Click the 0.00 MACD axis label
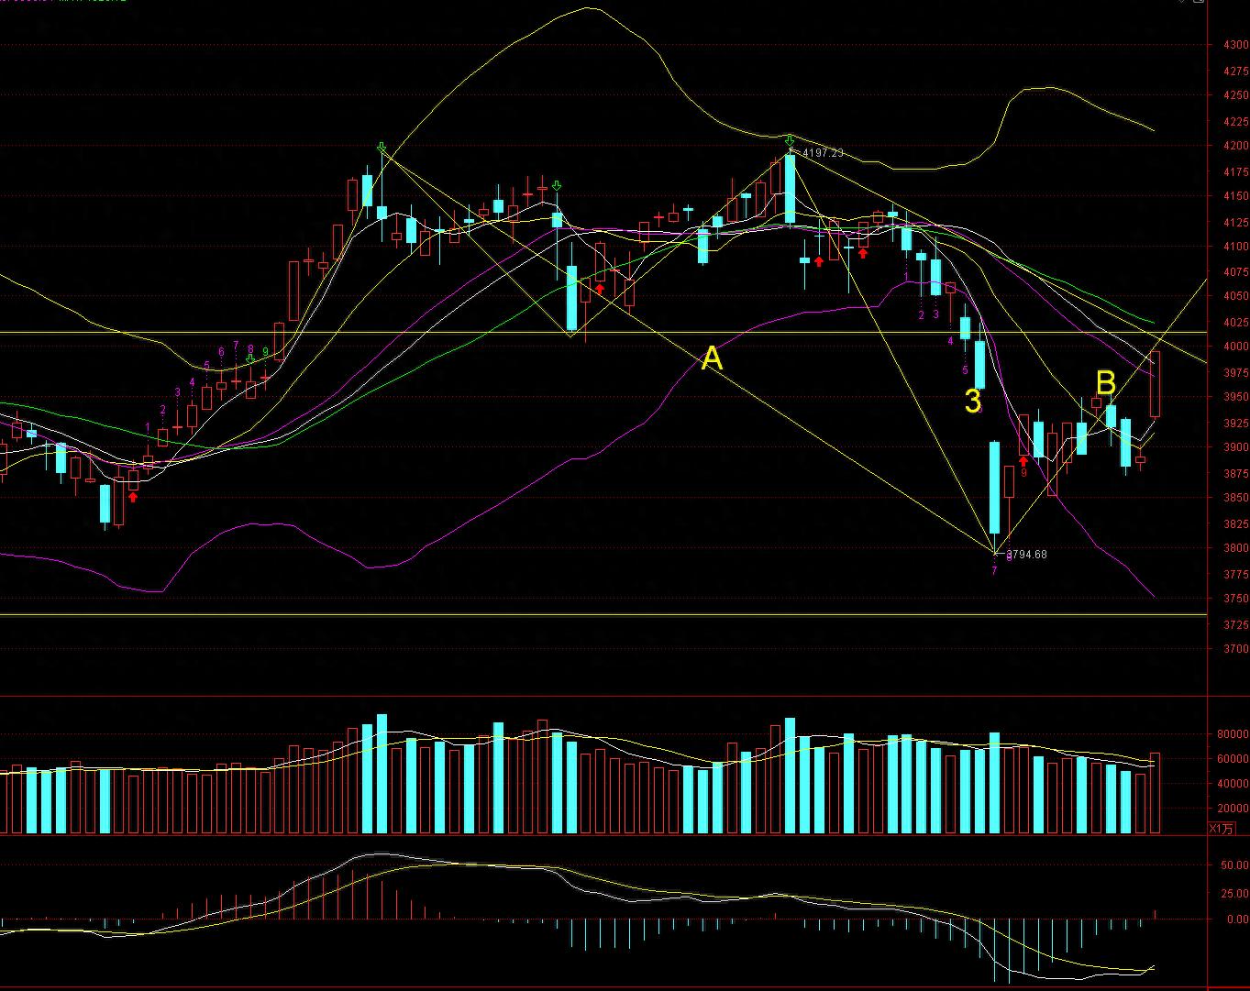The image size is (1250, 991). (1237, 919)
